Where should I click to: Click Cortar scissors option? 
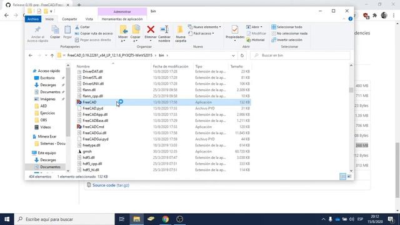click(x=82, y=27)
